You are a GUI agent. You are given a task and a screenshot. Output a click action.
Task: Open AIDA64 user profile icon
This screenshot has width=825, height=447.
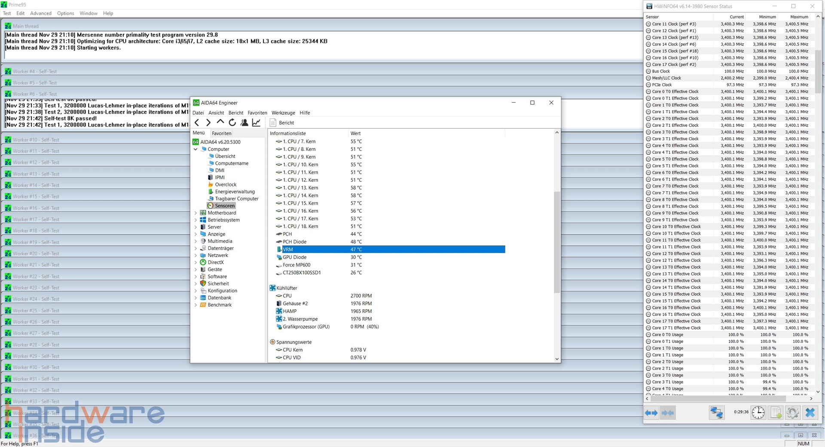coord(244,123)
